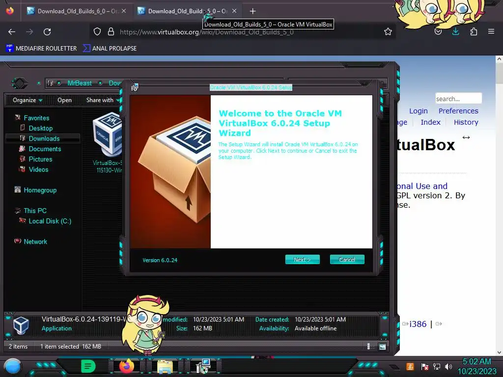The width and height of the screenshot is (503, 377).
Task: Click the Firefox forward arrow
Action: click(x=29, y=32)
